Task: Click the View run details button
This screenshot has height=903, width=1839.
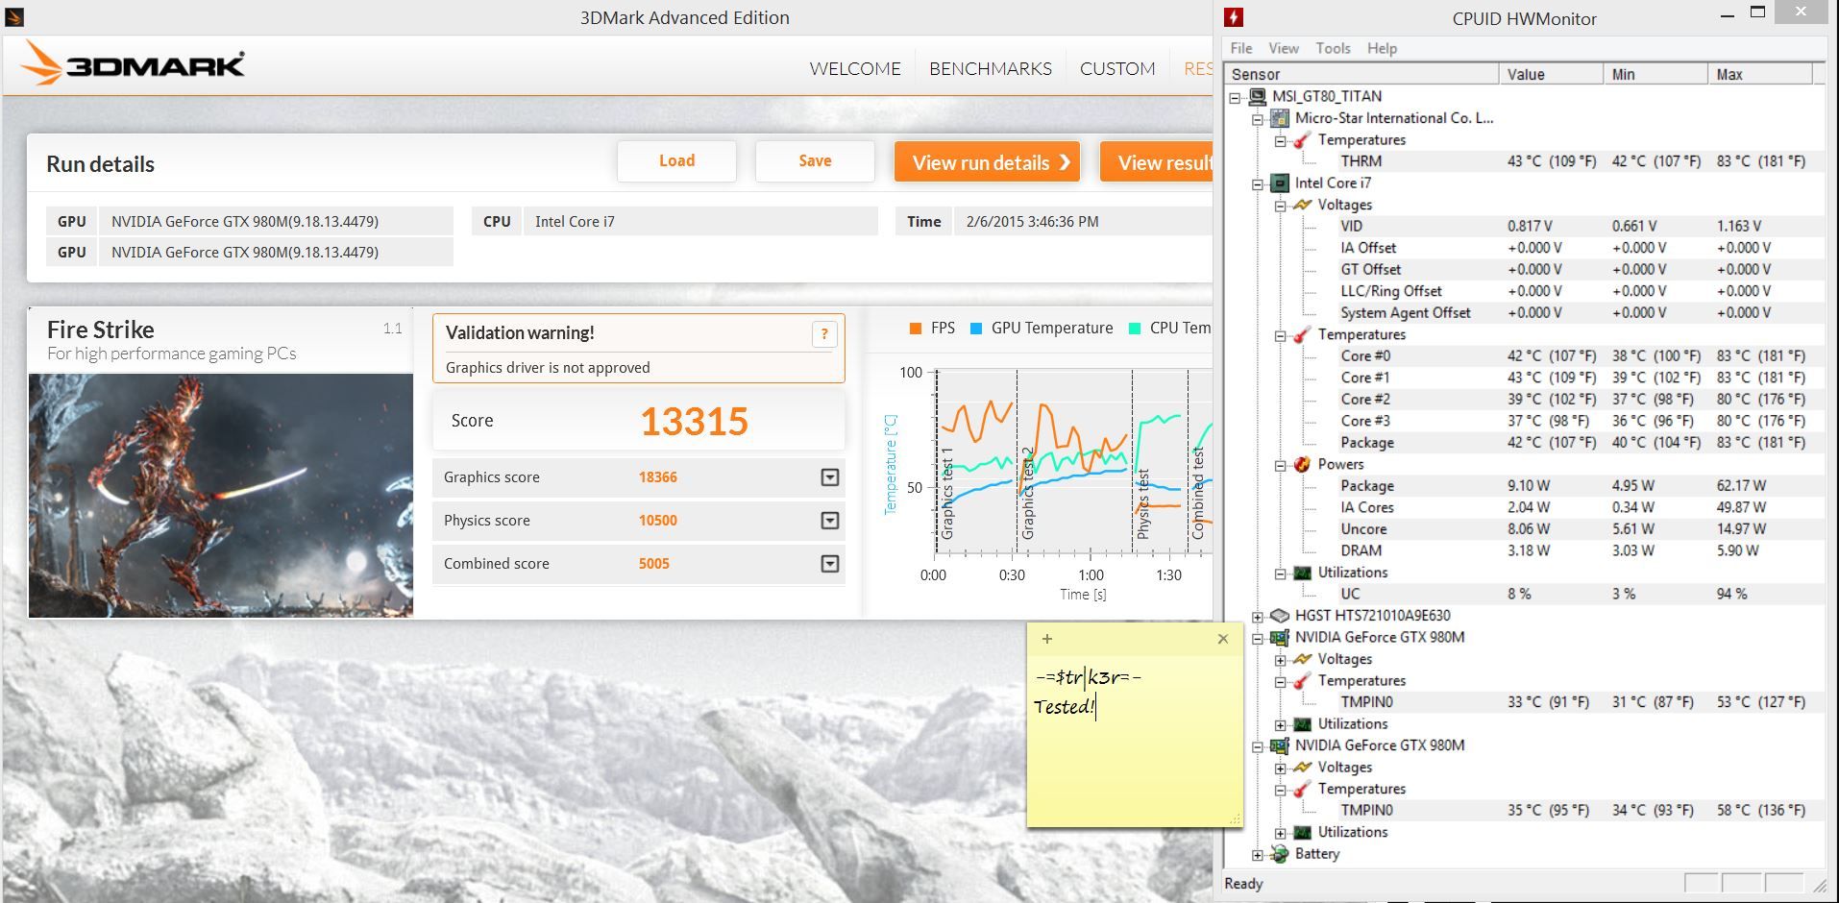Action: (x=988, y=161)
